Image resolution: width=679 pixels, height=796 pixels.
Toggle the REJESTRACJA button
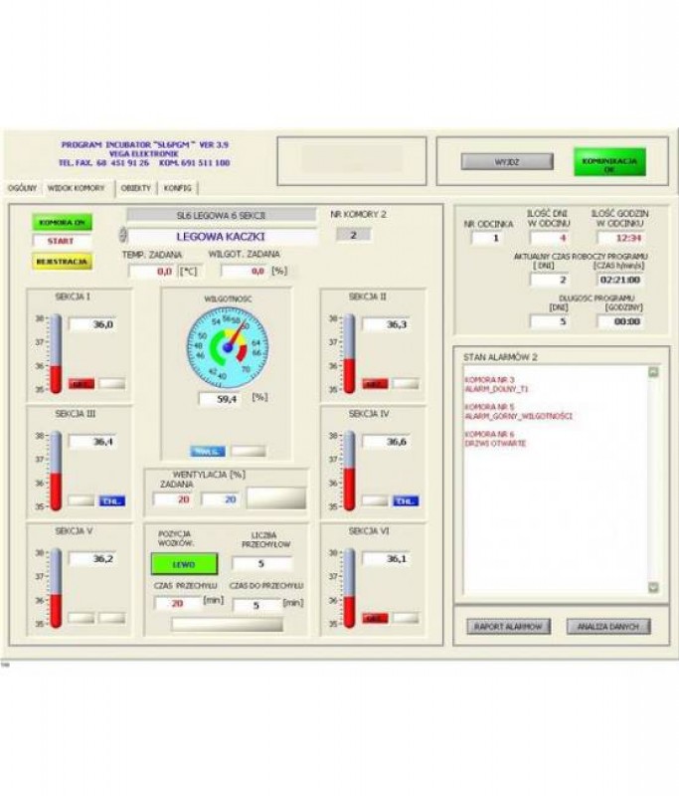point(63,262)
